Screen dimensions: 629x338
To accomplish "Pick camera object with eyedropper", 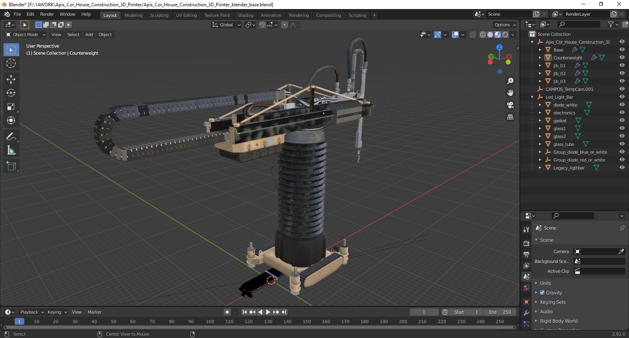I will pos(621,252).
